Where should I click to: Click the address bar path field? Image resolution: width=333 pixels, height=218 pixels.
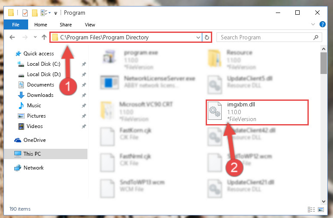point(126,38)
